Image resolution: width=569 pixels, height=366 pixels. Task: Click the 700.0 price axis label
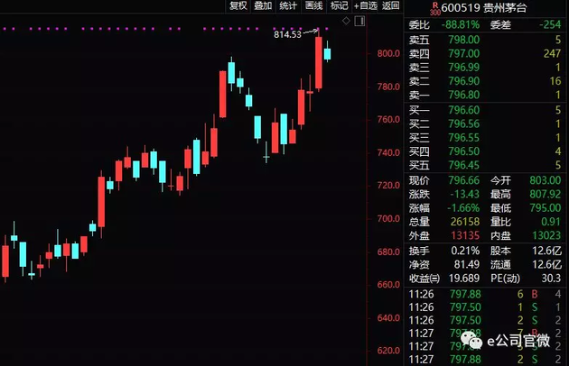click(388, 218)
